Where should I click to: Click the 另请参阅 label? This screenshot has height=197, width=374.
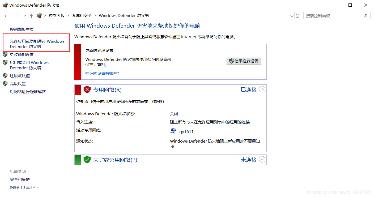(x=18, y=172)
